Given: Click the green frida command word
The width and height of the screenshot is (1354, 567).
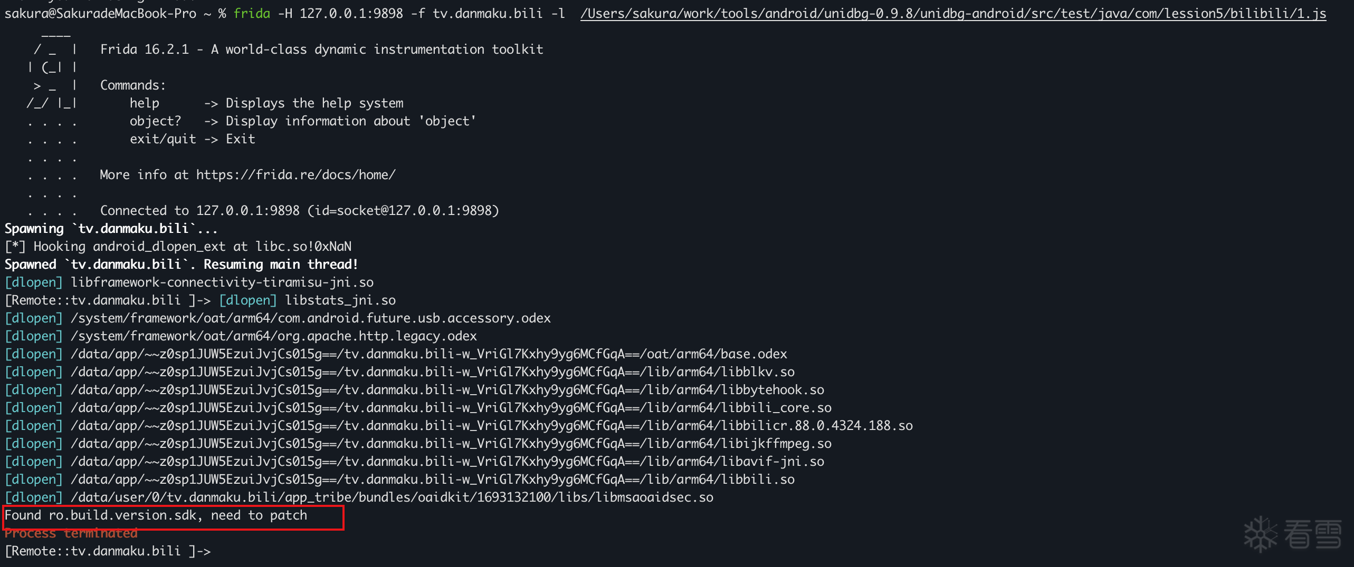Looking at the screenshot, I should [x=252, y=13].
